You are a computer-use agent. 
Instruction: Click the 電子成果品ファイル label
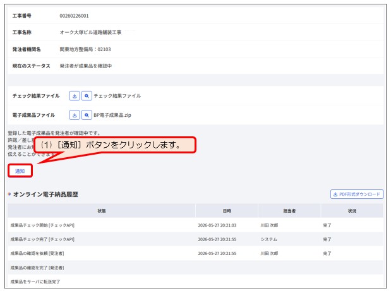coord(33,115)
